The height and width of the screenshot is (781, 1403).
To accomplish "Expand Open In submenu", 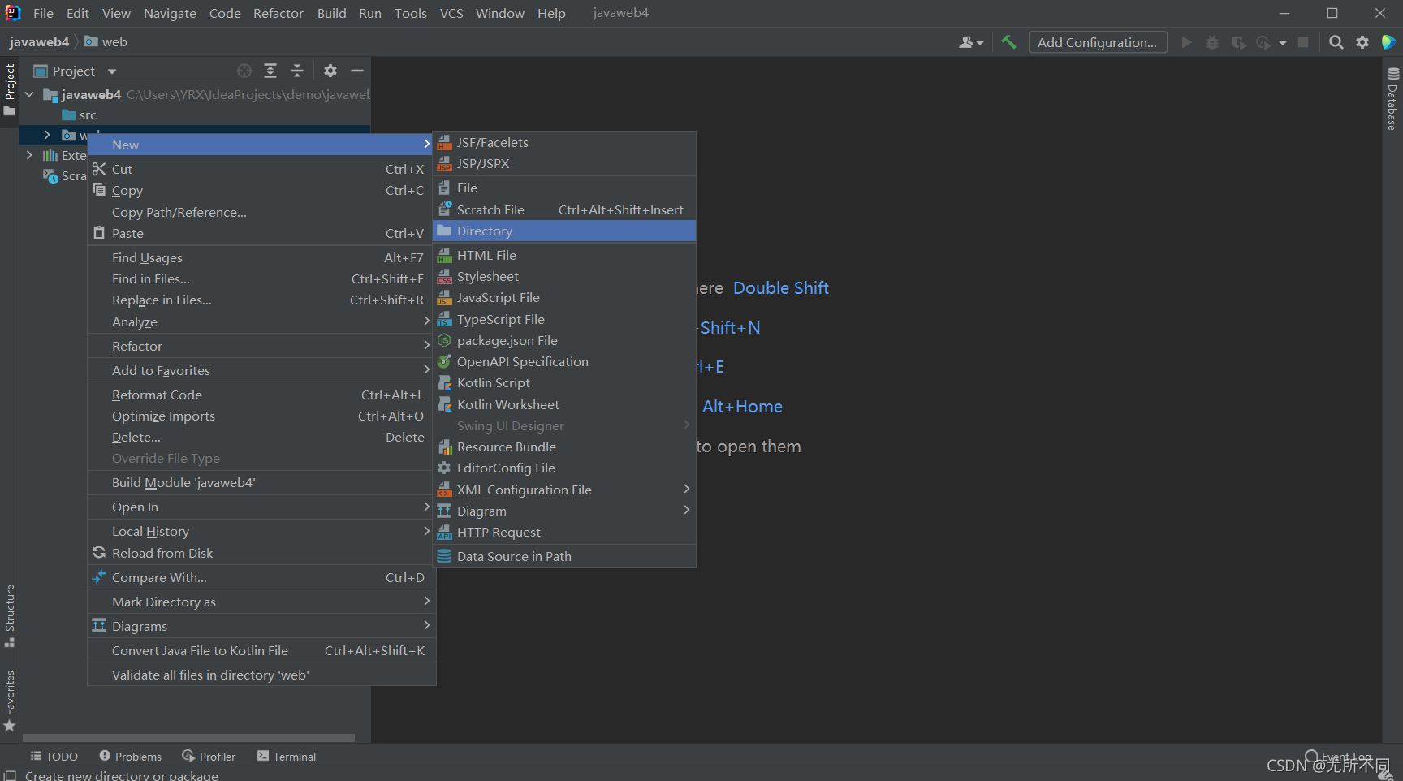I will tap(261, 507).
